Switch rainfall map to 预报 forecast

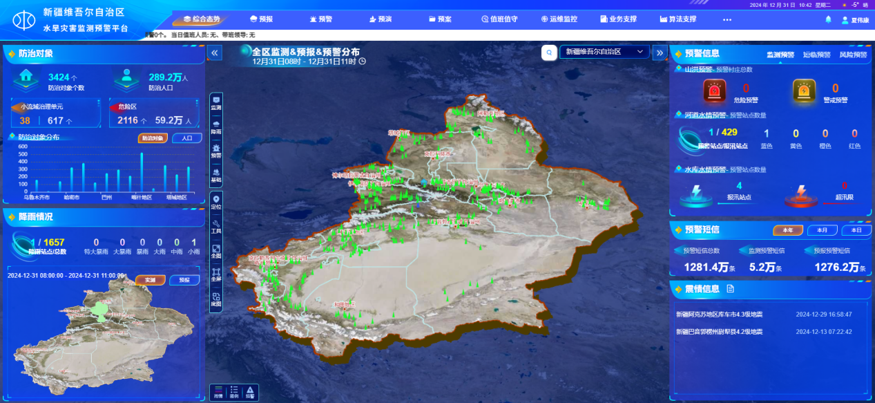coord(184,280)
